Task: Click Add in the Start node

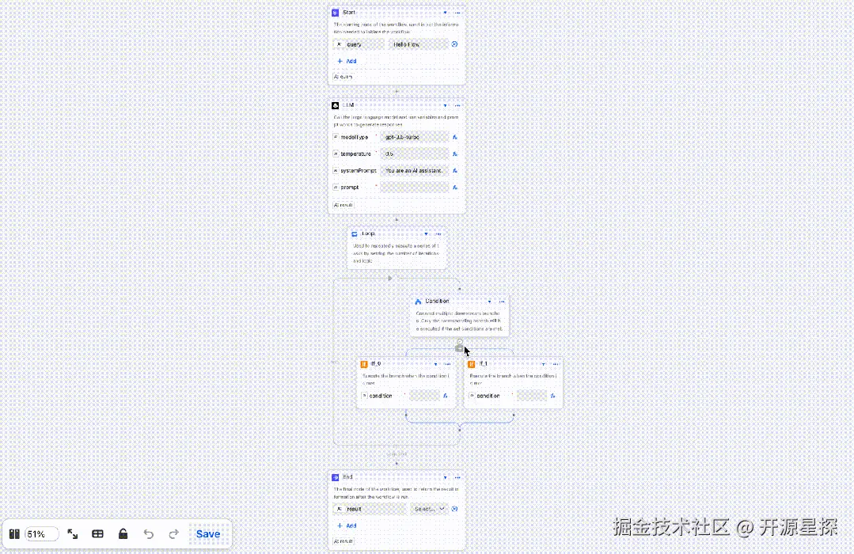Action: click(x=350, y=61)
